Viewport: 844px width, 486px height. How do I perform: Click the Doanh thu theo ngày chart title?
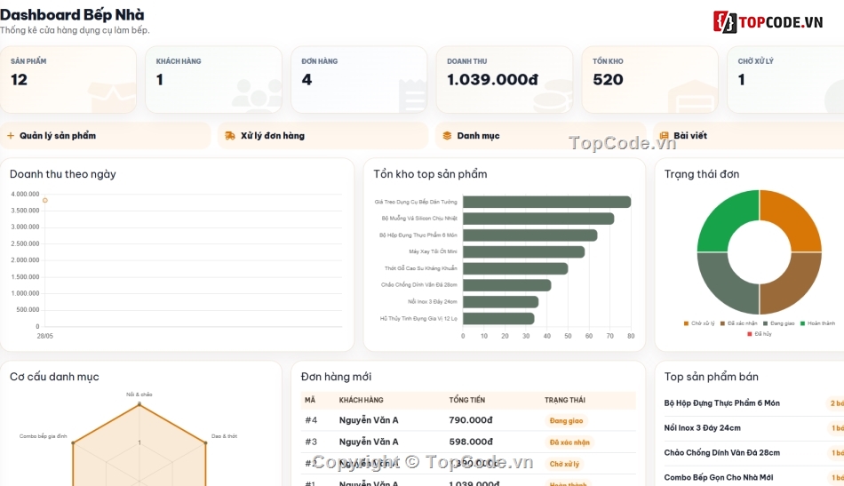coord(63,174)
